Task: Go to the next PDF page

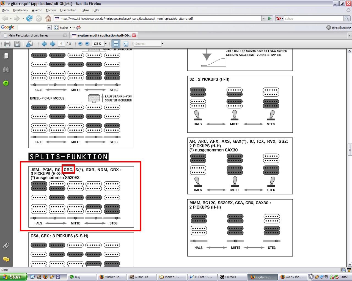Action: [53, 44]
